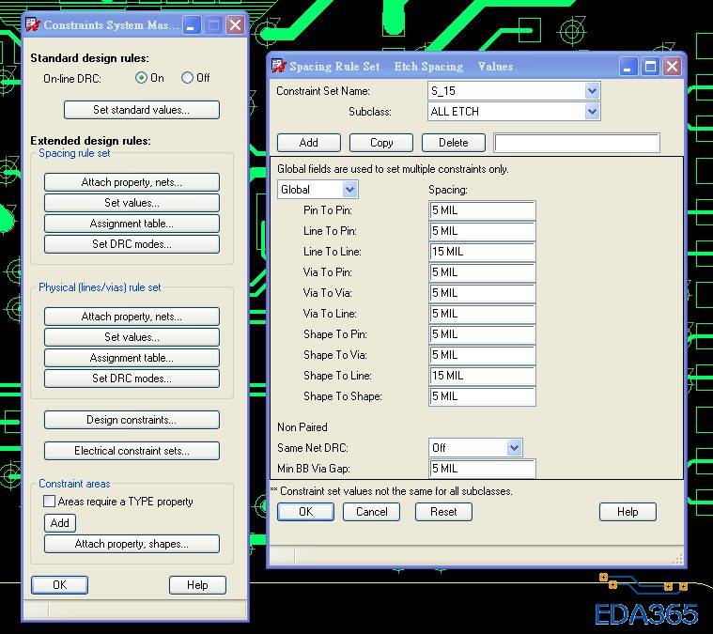Minimize the Spacing Rule Set window

[x=628, y=67]
